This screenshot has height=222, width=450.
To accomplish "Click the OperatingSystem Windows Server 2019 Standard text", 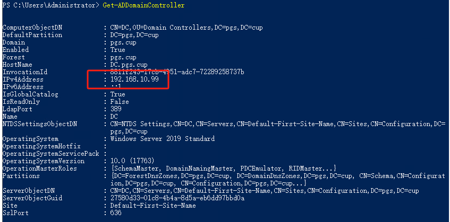I will [163, 139].
